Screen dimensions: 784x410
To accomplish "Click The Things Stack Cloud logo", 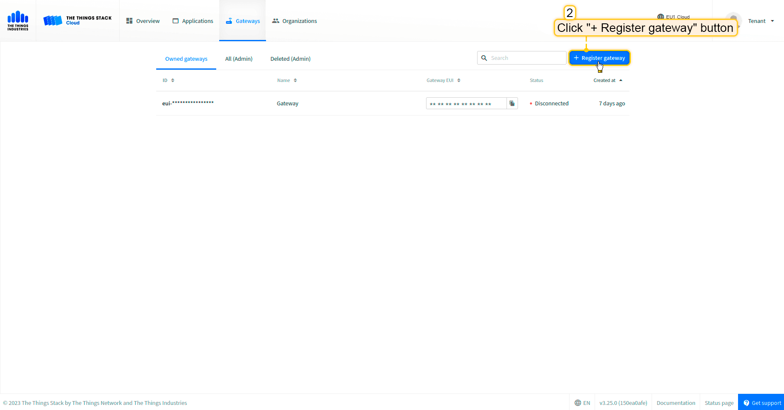I will [x=77, y=20].
